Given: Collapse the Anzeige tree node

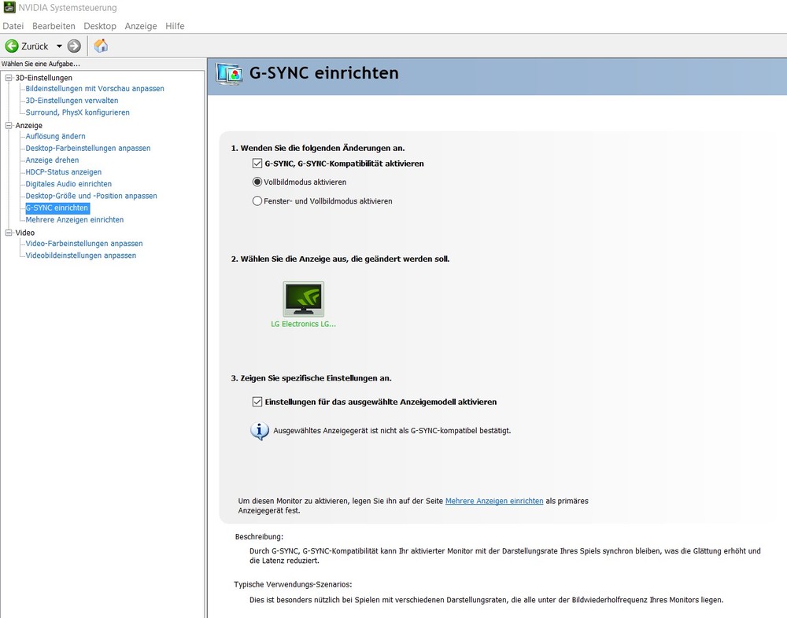Looking at the screenshot, I should pyautogui.click(x=9, y=125).
